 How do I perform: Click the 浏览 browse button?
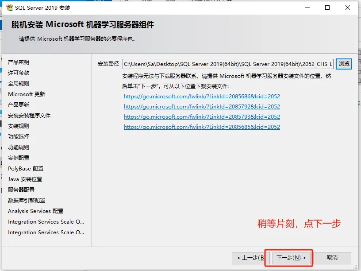click(344, 64)
